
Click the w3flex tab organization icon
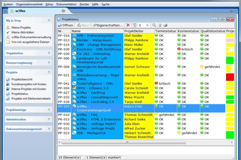[12, 11]
